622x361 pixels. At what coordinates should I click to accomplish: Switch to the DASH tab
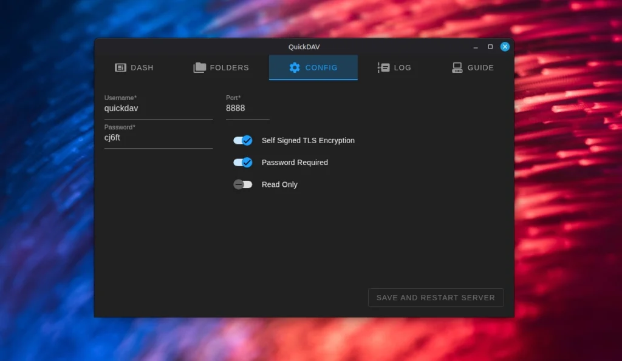click(x=134, y=67)
